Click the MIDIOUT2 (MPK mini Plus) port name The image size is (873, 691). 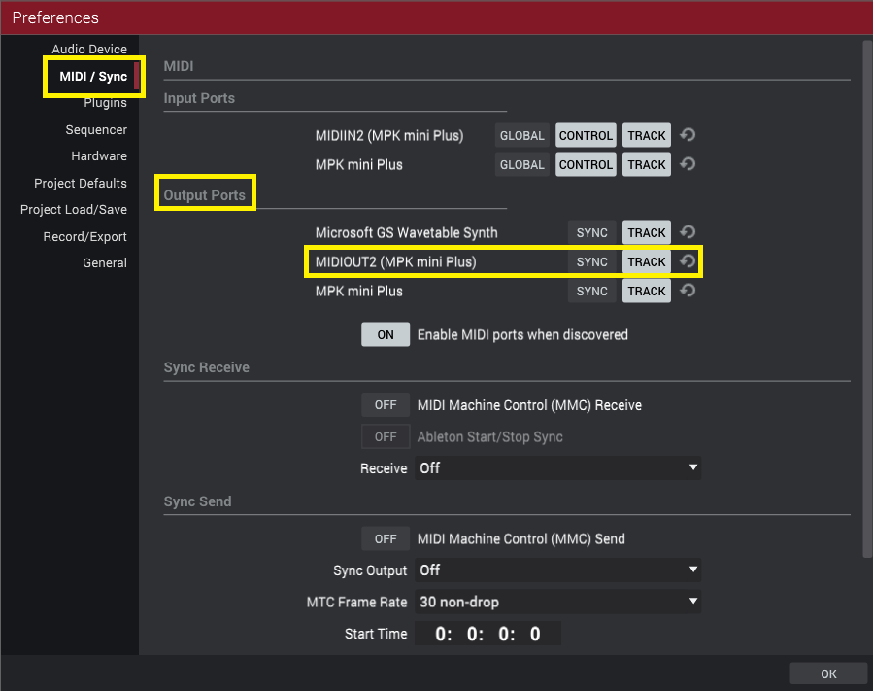pos(396,261)
